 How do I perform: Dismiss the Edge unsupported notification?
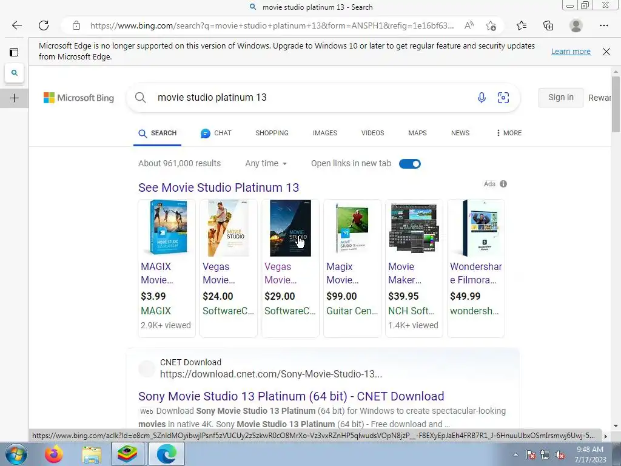tap(606, 52)
